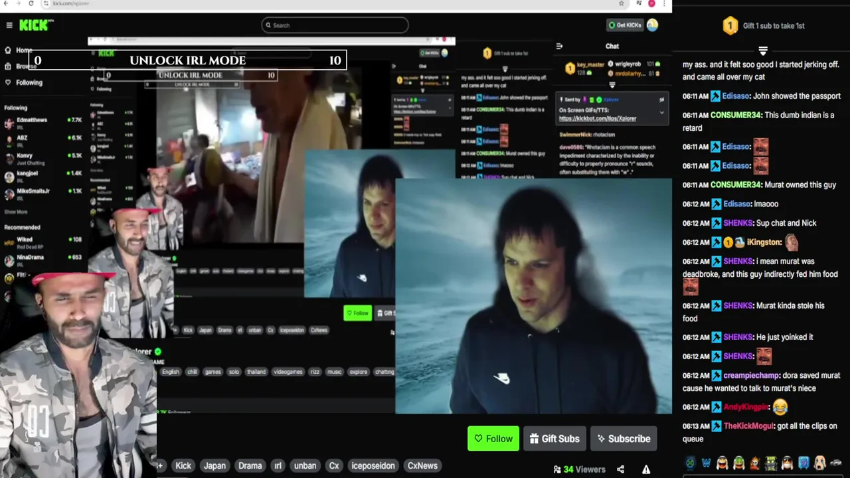Click the Gift Subs button

[554, 439]
